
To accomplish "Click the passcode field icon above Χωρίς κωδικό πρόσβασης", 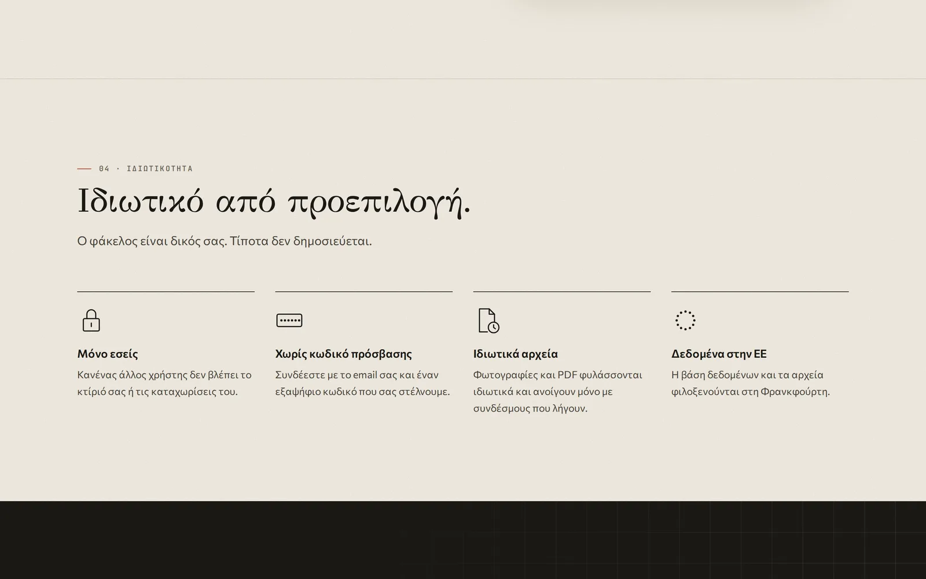I will pyautogui.click(x=289, y=320).
